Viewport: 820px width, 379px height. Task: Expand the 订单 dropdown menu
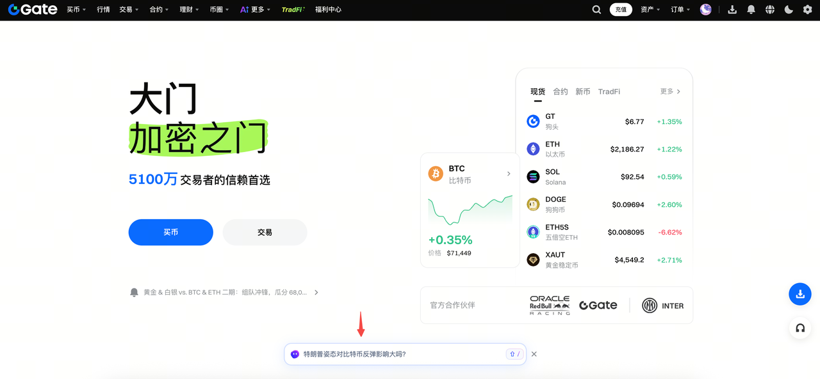(680, 10)
